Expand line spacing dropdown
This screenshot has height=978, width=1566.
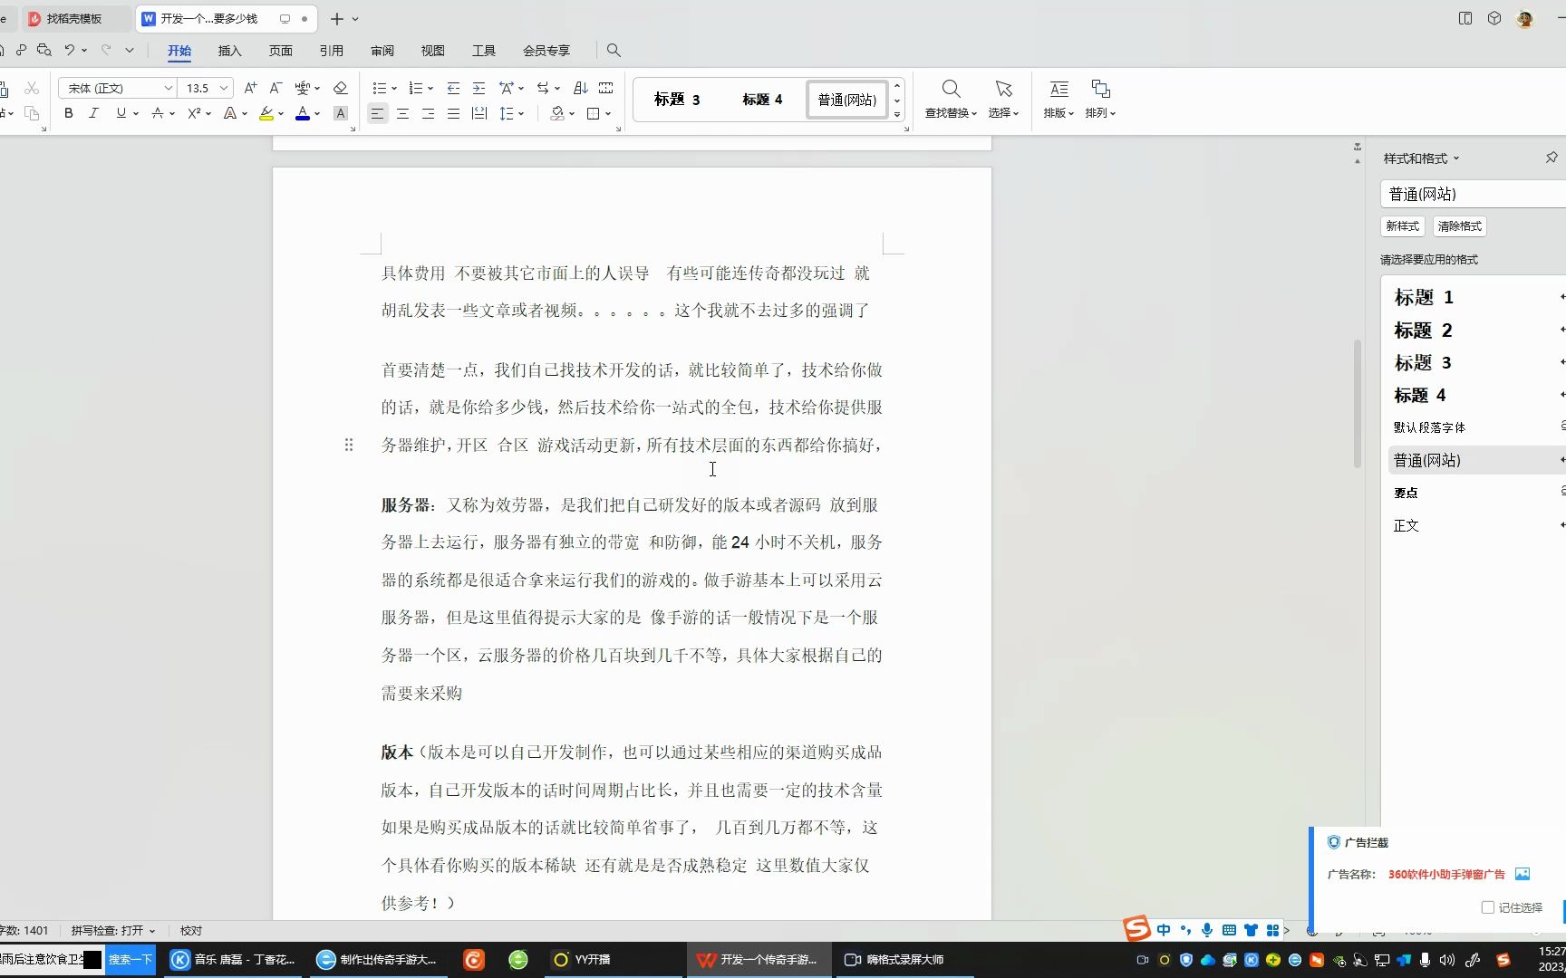tap(521, 114)
